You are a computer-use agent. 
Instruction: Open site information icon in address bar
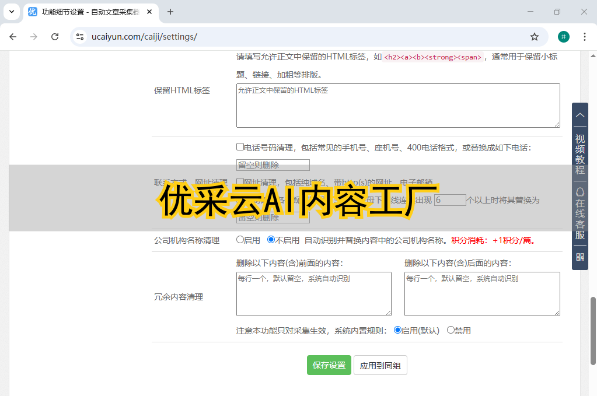(80, 37)
